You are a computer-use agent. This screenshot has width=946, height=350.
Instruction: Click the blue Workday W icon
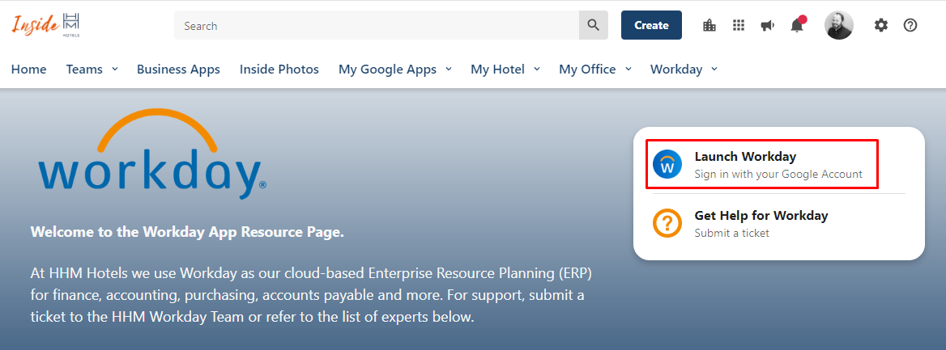tap(667, 164)
